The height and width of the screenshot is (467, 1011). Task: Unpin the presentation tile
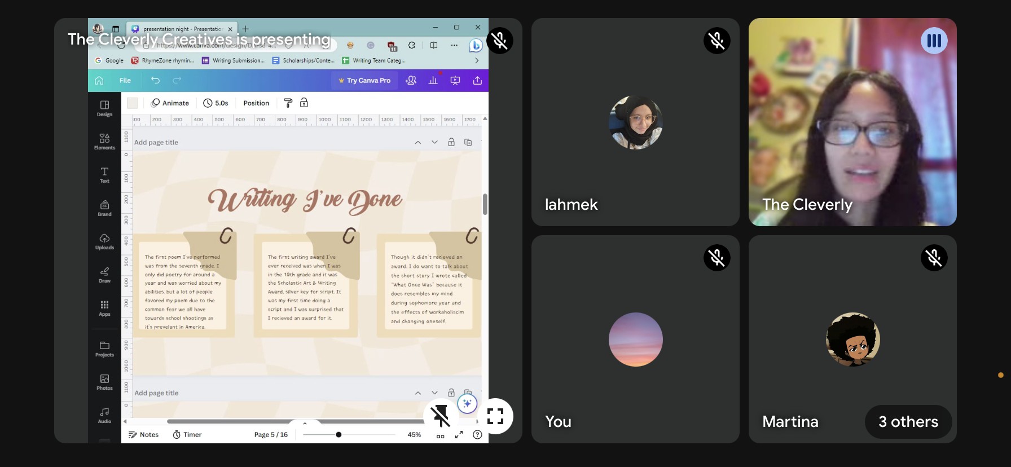(441, 416)
